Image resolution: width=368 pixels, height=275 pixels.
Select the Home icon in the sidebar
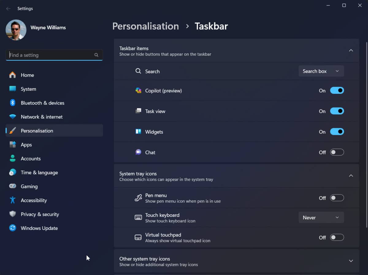click(x=12, y=75)
